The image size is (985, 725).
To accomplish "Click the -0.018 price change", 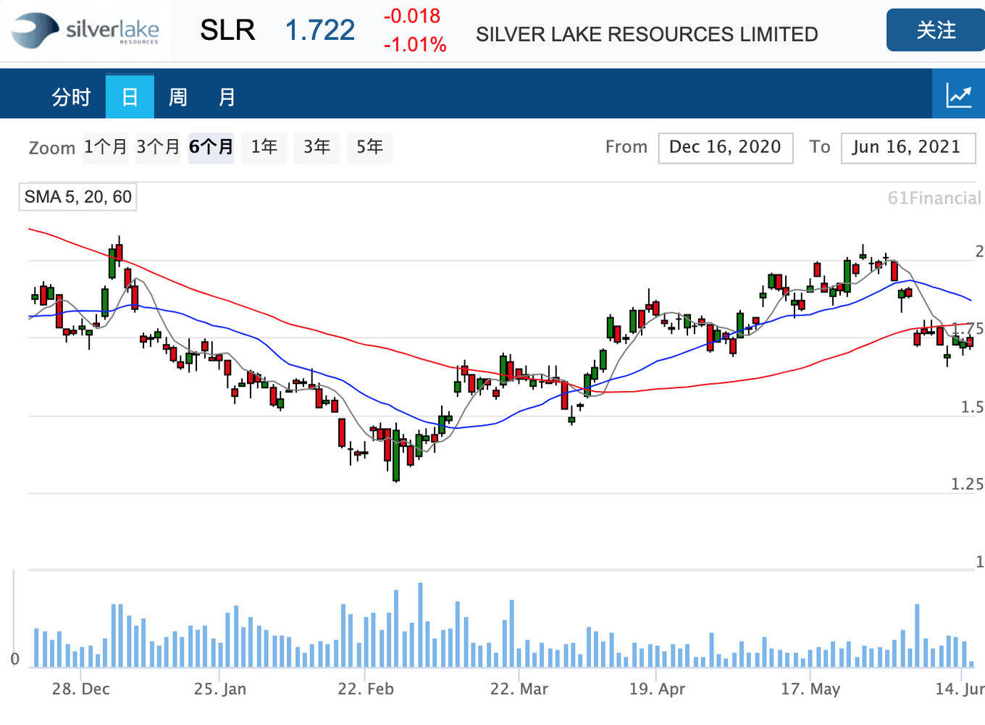I will (412, 16).
